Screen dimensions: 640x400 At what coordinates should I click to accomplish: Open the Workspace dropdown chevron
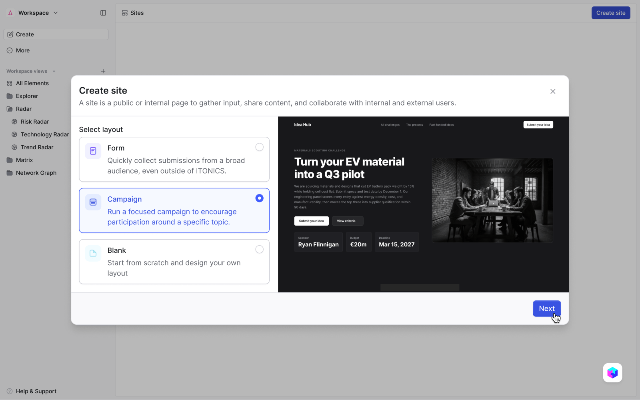pos(56,13)
